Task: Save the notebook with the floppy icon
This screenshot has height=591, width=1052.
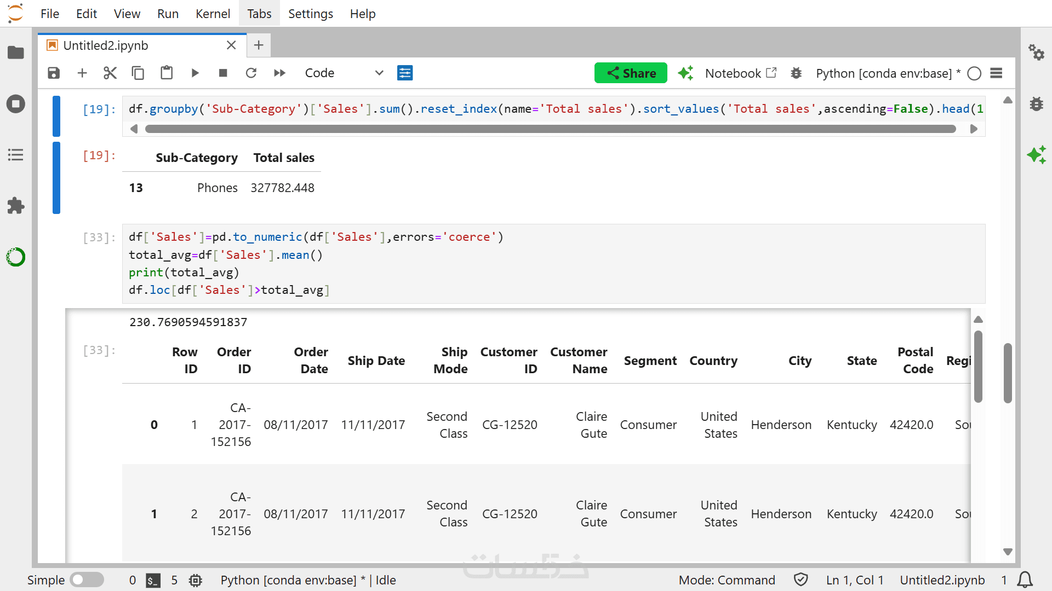Action: pyautogui.click(x=54, y=73)
